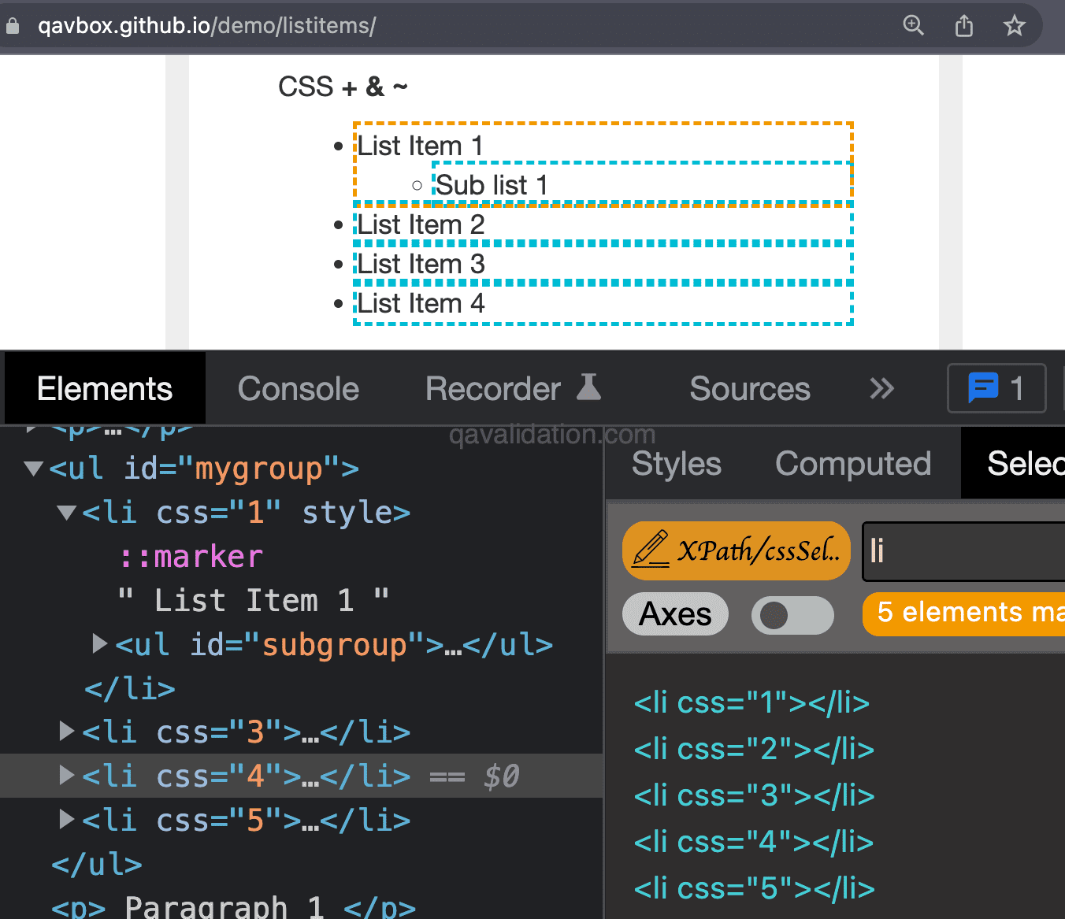Expand the li css="5" element
The image size is (1065, 919).
pos(66,819)
